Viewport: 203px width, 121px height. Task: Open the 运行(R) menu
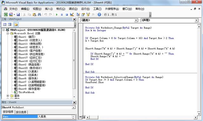point(85,9)
